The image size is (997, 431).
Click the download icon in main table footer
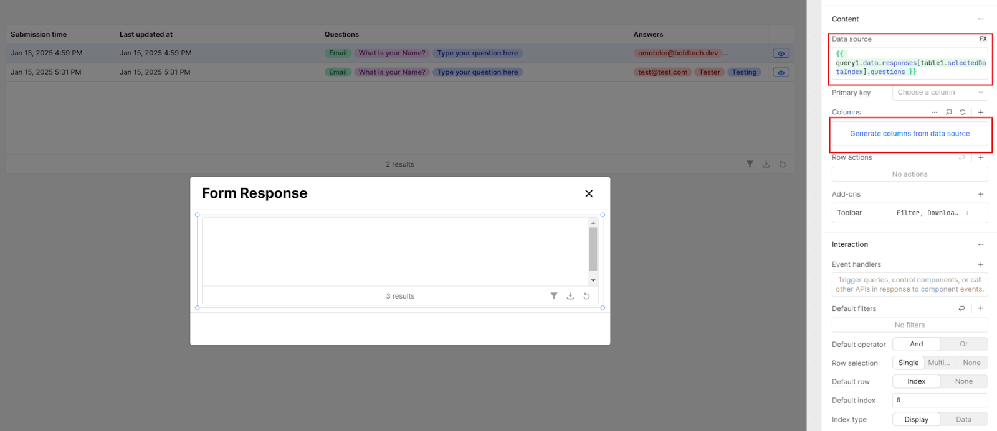pos(766,164)
